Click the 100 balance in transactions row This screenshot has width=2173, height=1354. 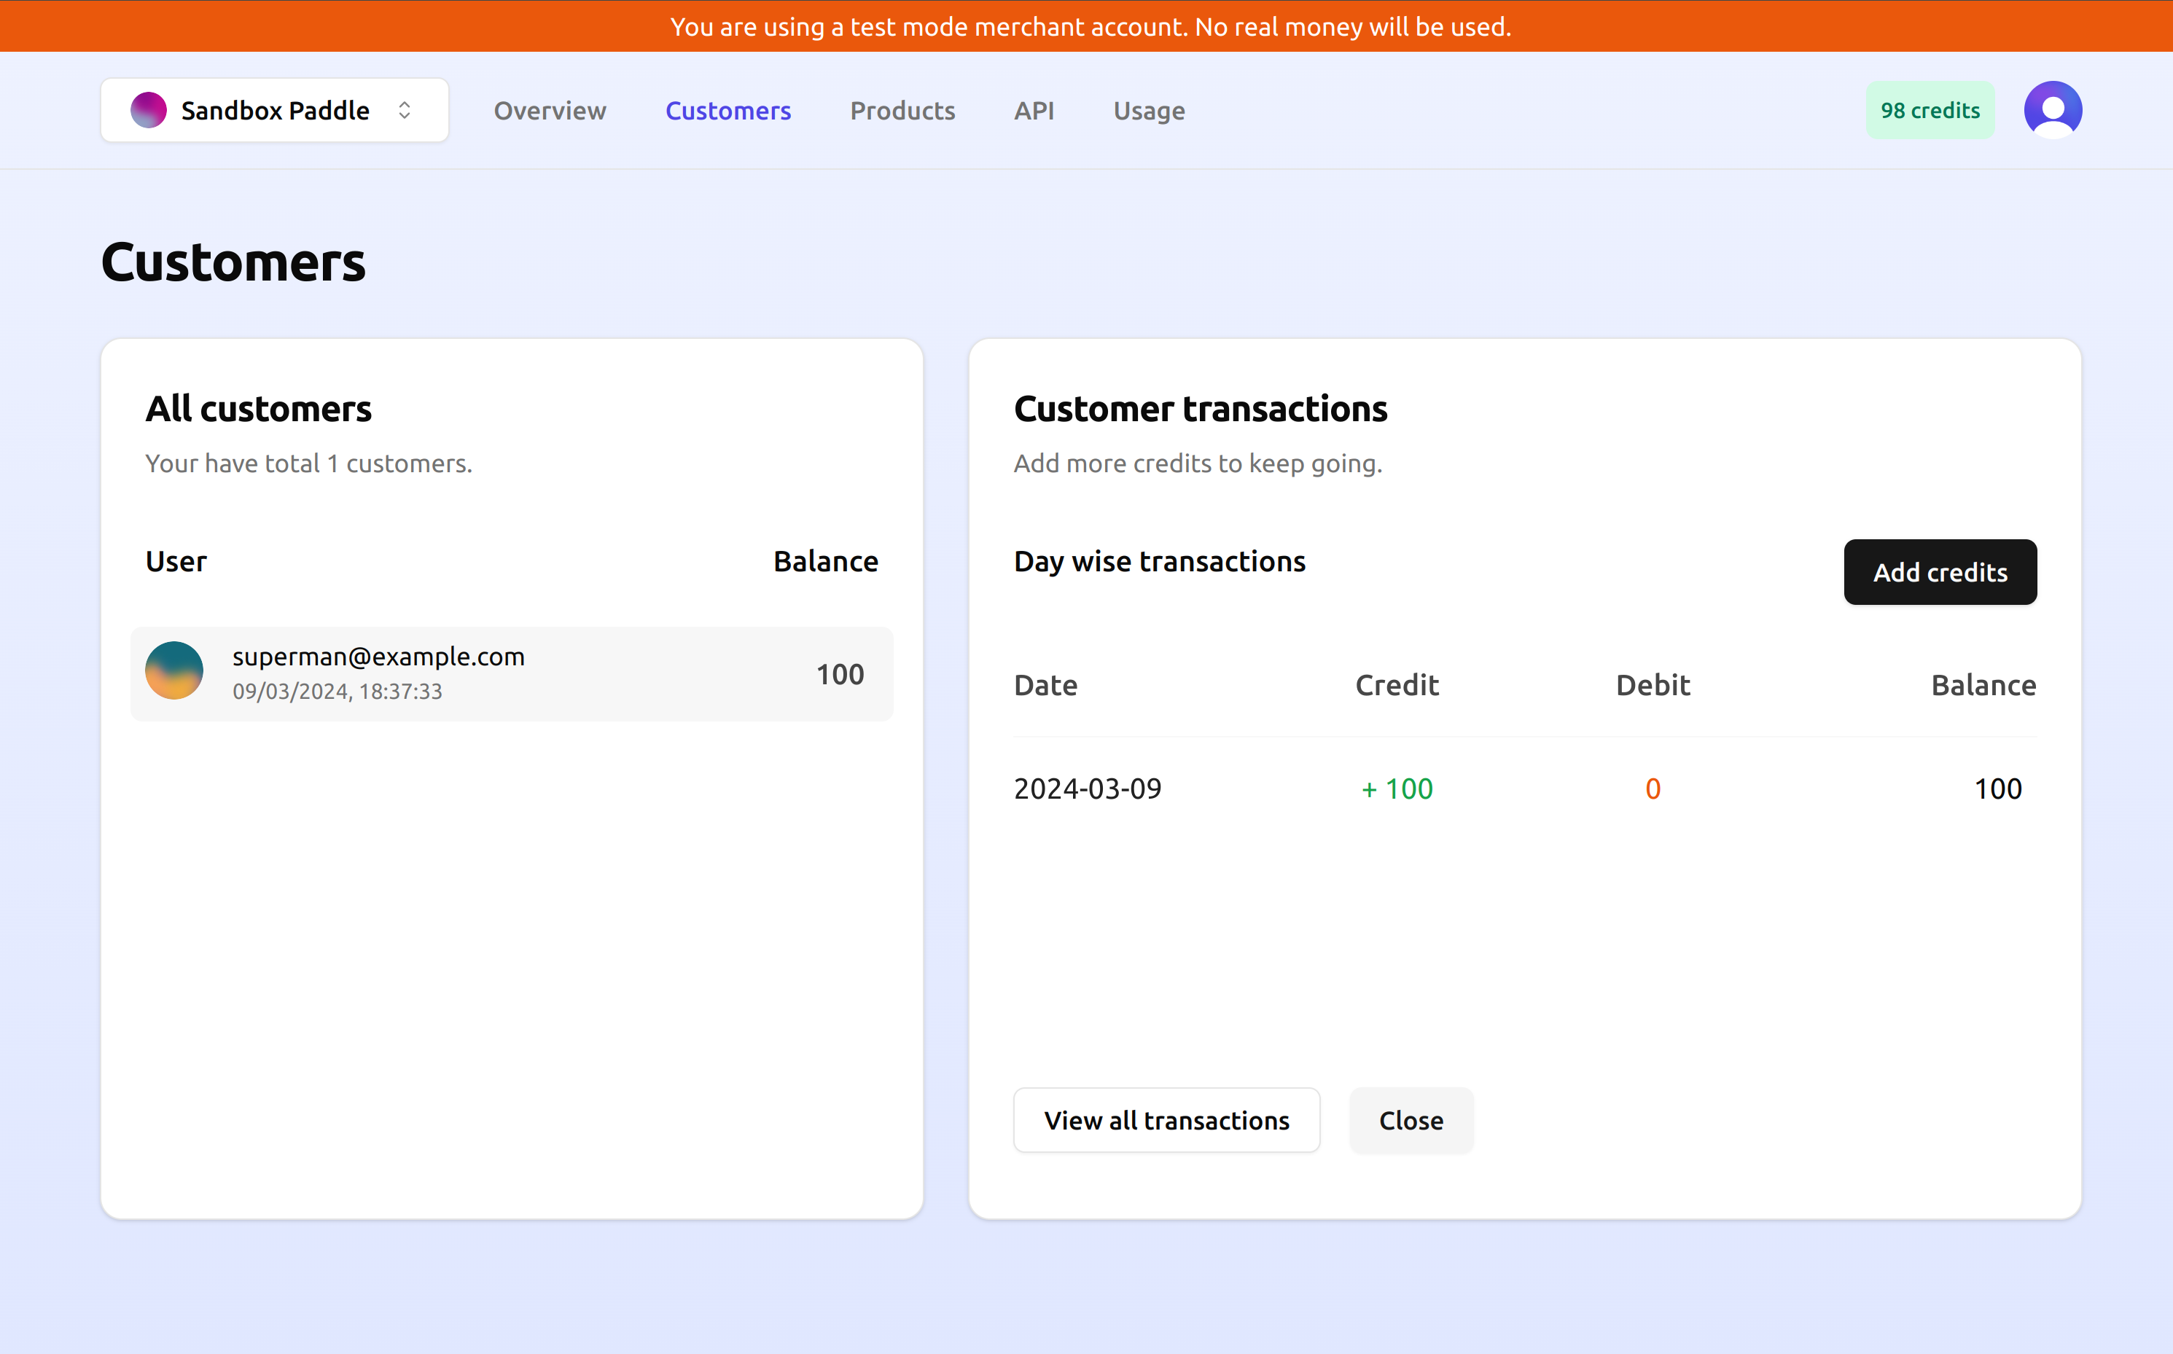pyautogui.click(x=1997, y=789)
